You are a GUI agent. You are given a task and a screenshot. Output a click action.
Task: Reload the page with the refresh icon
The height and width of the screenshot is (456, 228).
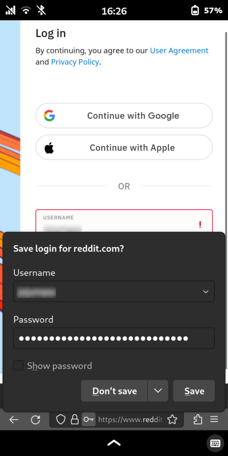[x=36, y=419]
